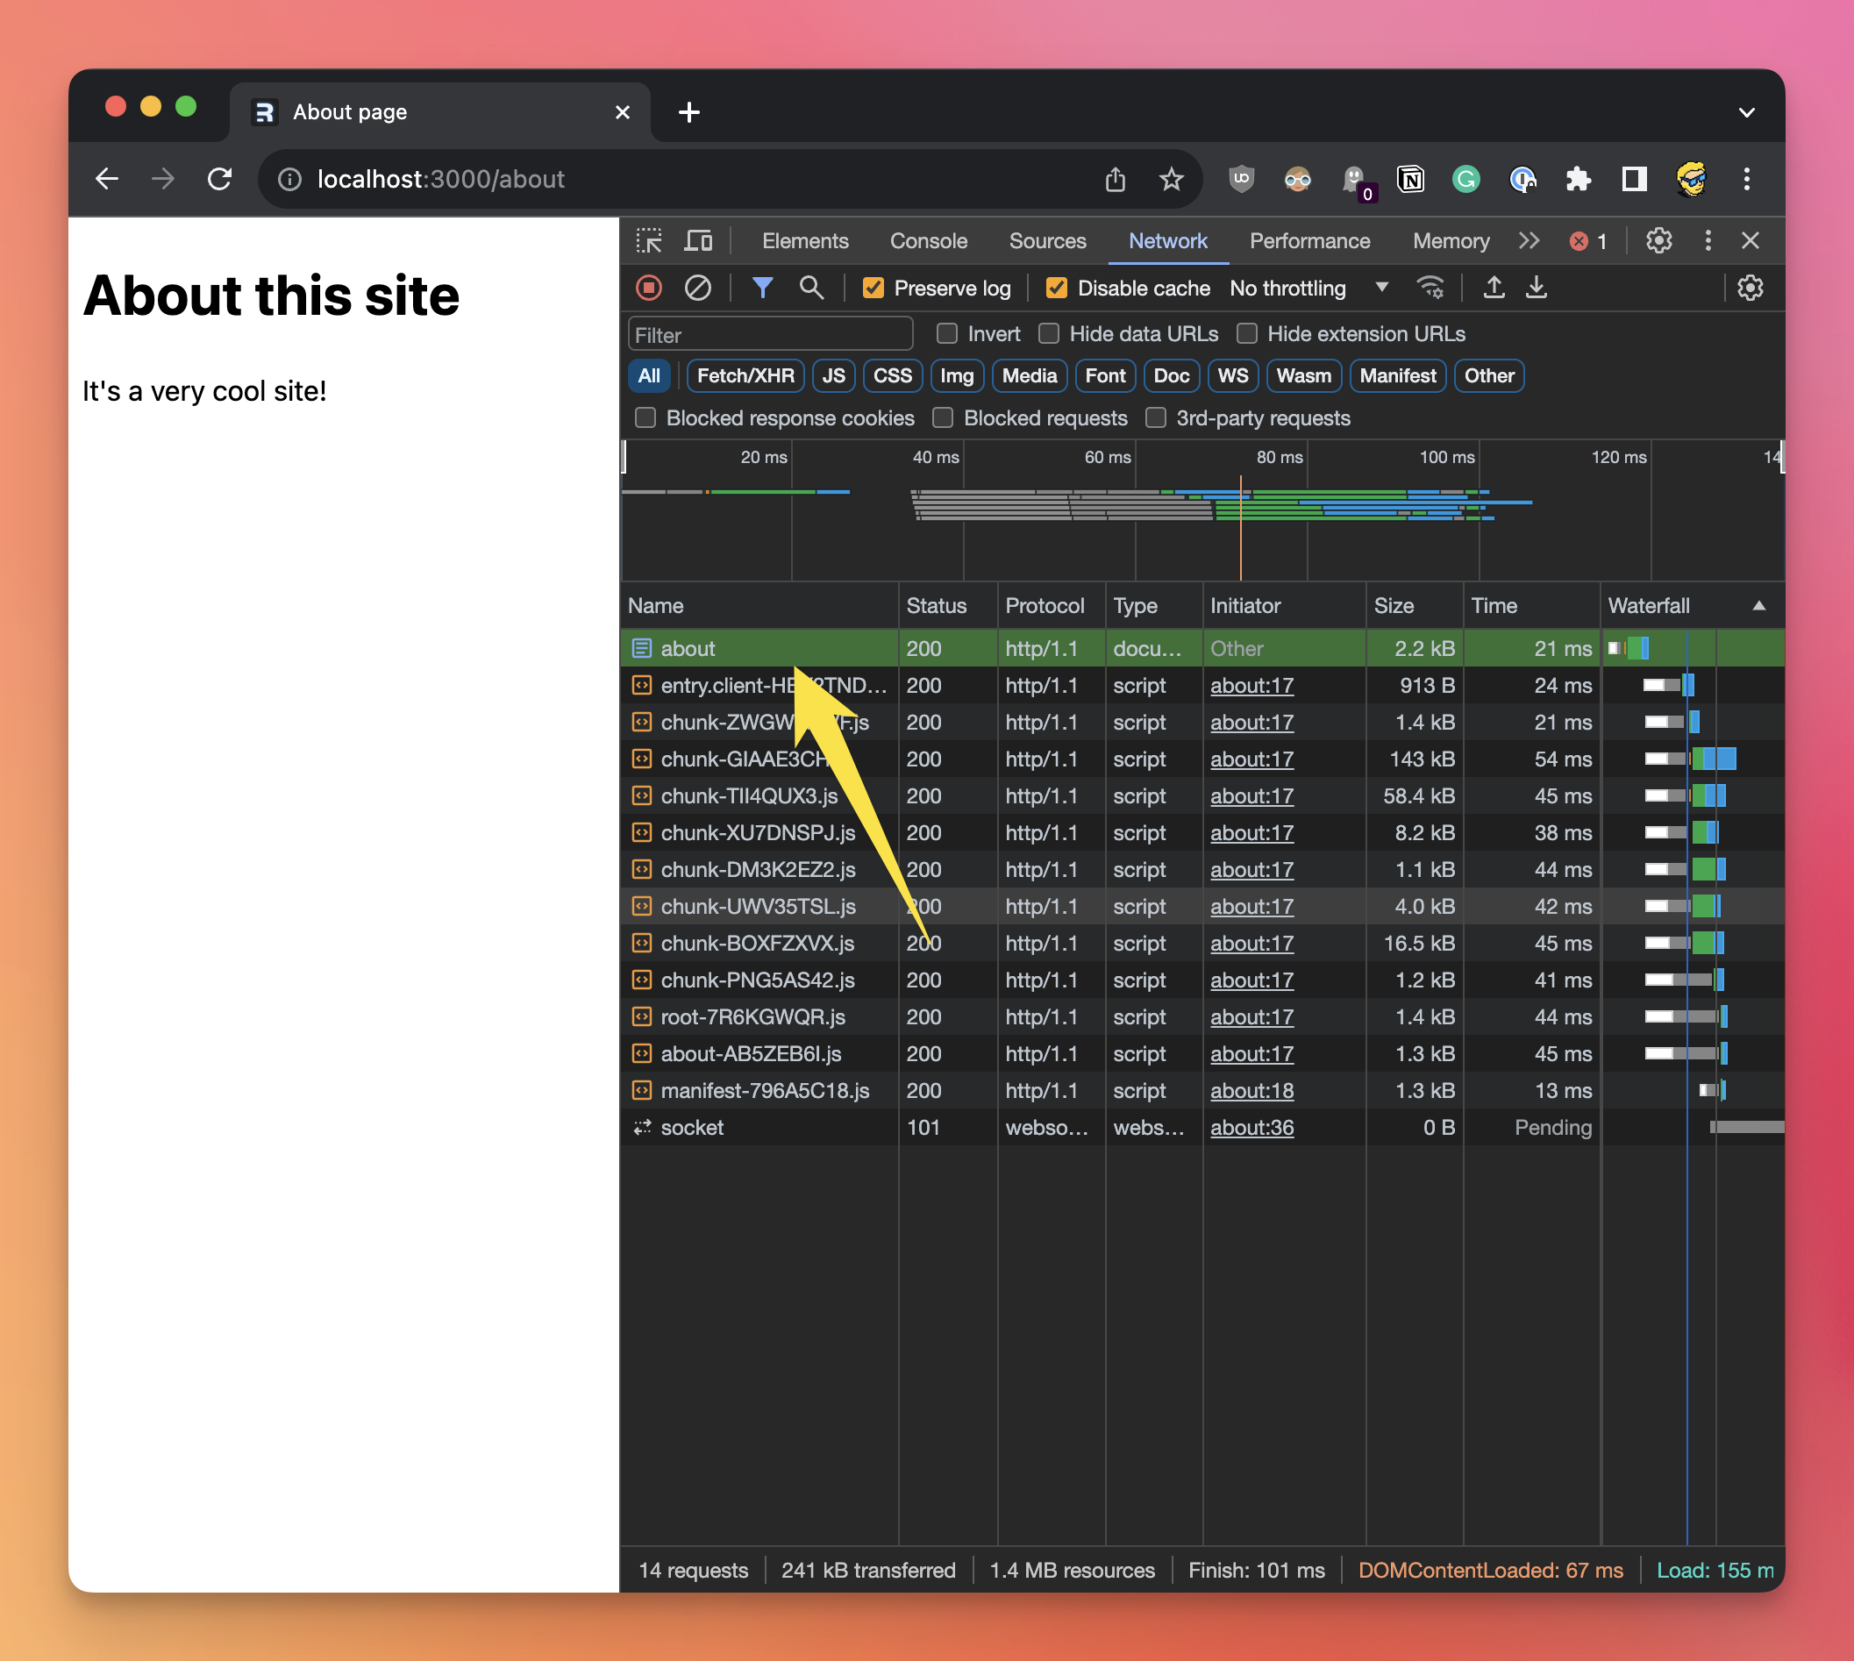Clear the network log
This screenshot has width=1854, height=1661.
[x=697, y=289]
